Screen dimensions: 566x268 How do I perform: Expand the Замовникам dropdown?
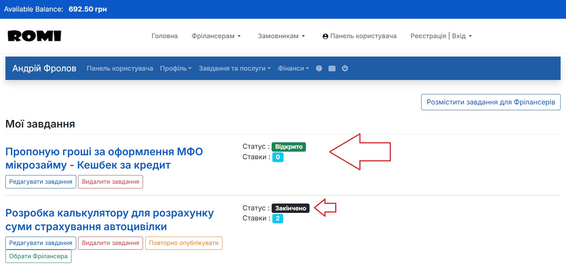point(281,36)
